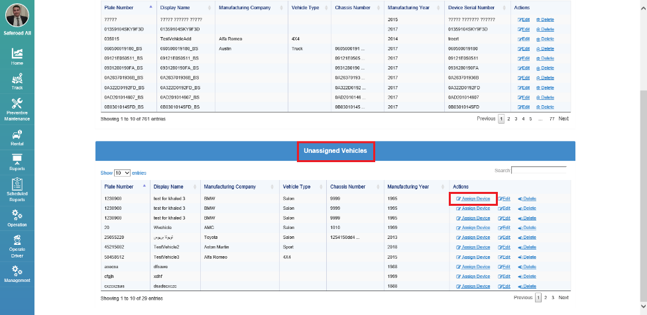This screenshot has height=315, width=647.
Task: Select Showing 1 to 10 of 761 entries
Action: point(133,119)
